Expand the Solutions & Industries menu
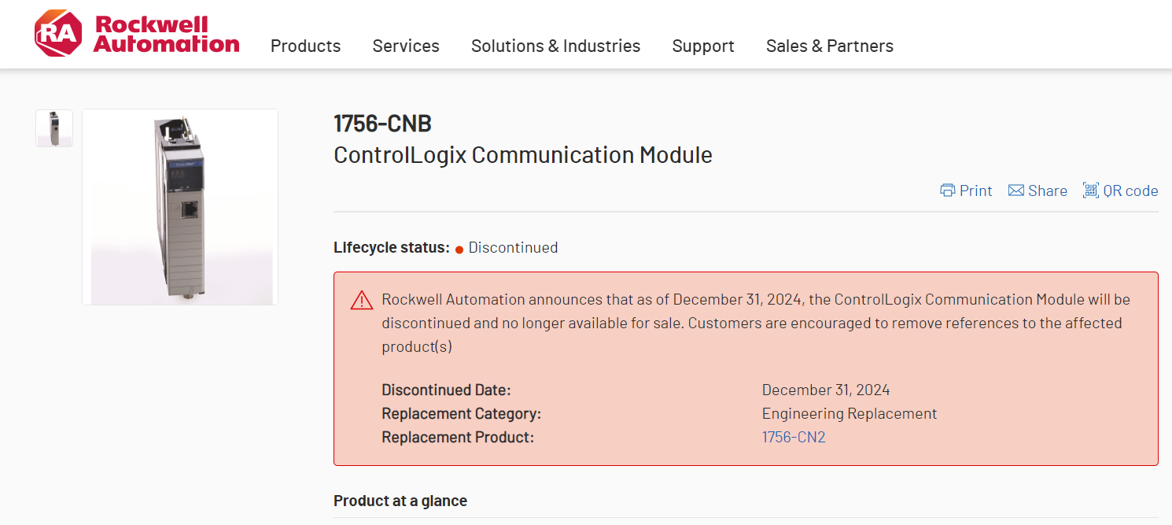The width and height of the screenshot is (1172, 525). pyautogui.click(x=555, y=46)
